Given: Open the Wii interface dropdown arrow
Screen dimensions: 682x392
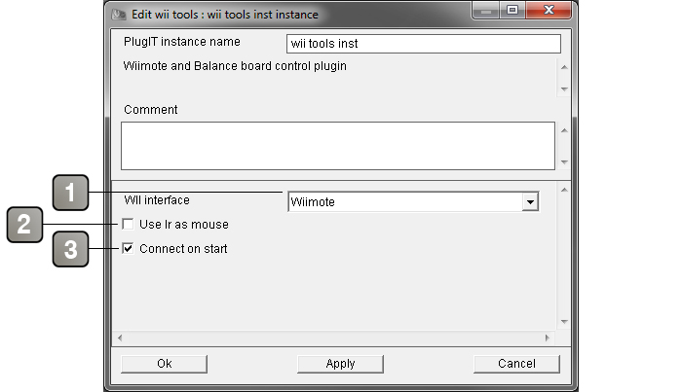Looking at the screenshot, I should 530,202.
